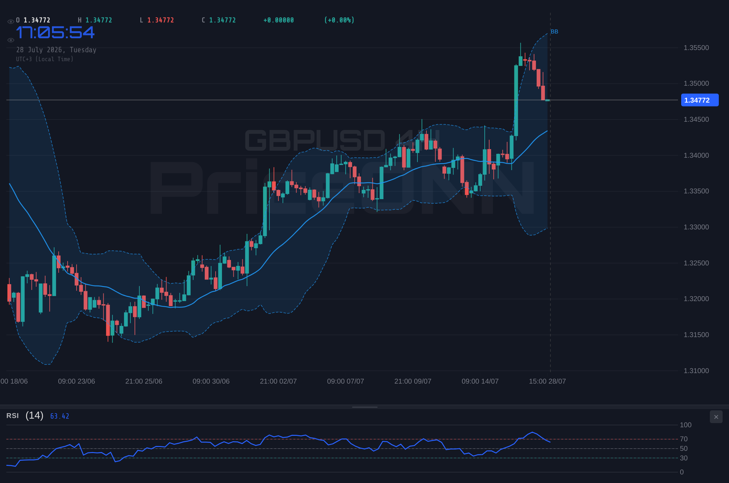Click the Low value 1.34772
729x483 pixels.
click(x=161, y=20)
